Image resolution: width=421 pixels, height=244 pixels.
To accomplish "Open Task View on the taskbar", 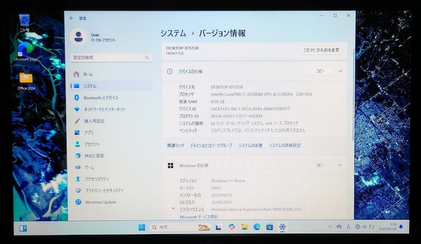I will (218, 228).
